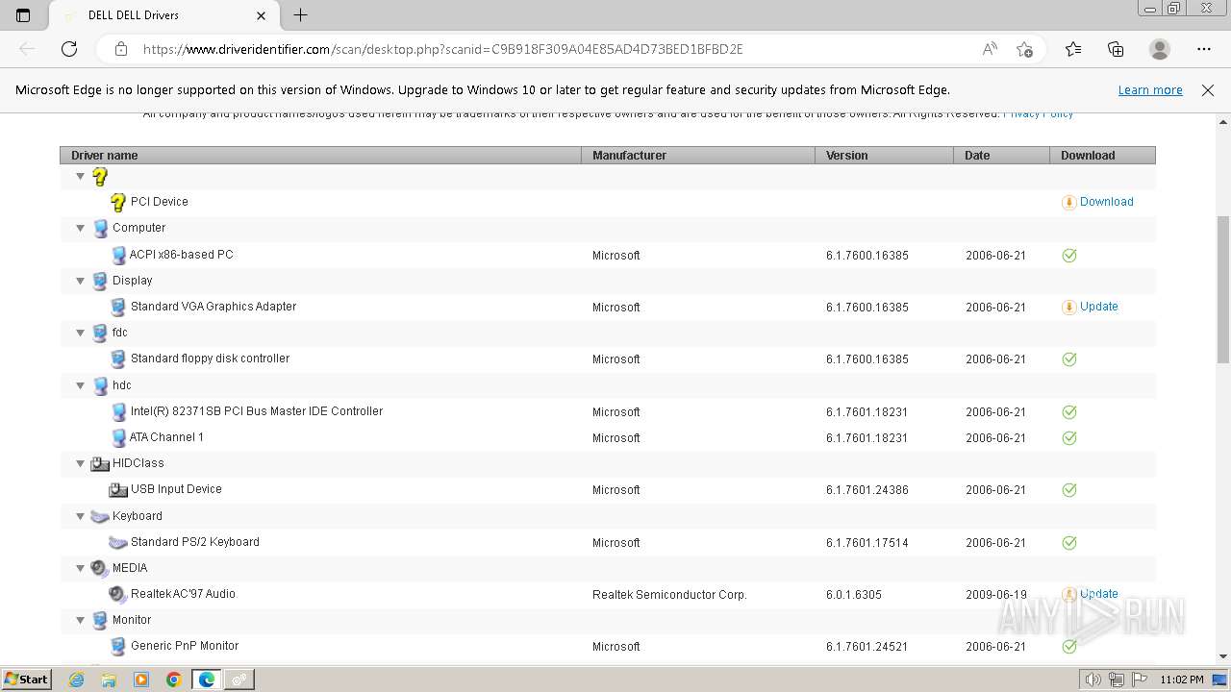The width and height of the screenshot is (1231, 692).
Task: Click green checkmark for Standard PS/2 Keyboard
Action: [x=1068, y=543]
